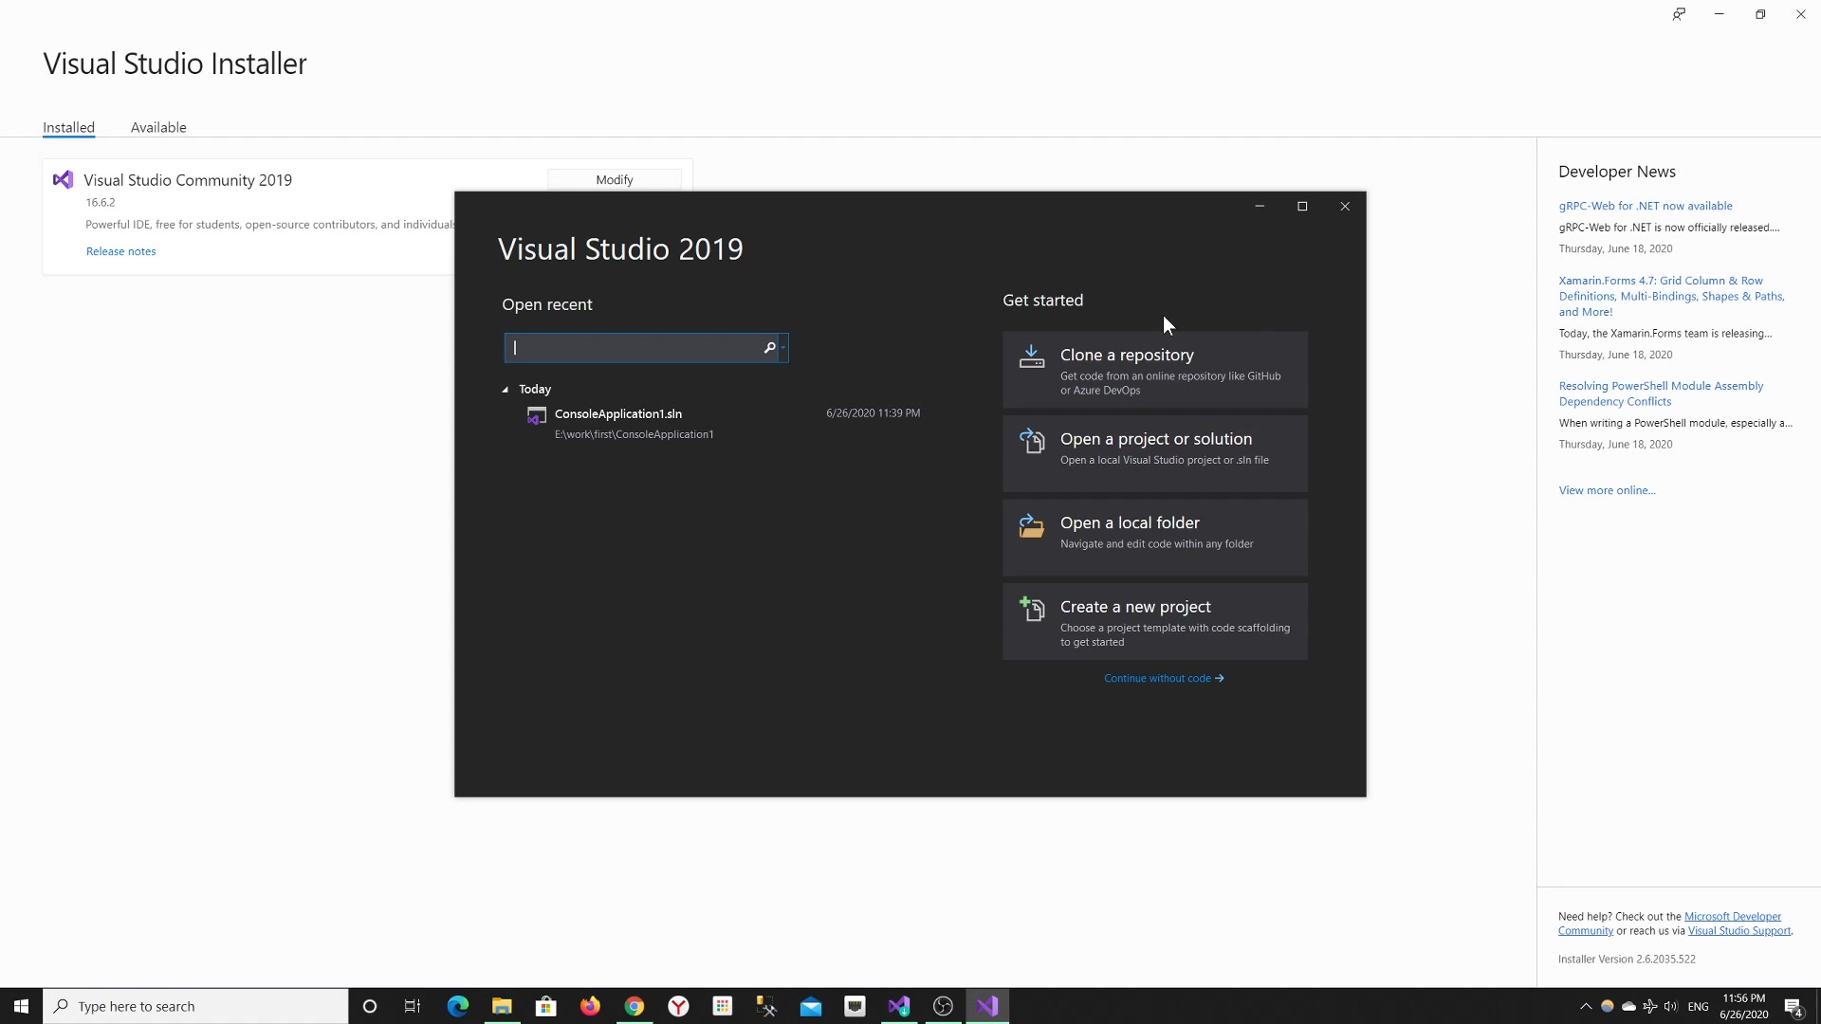Click the Open a local folder icon
Viewport: 1821px width, 1024px height.
coord(1032,526)
